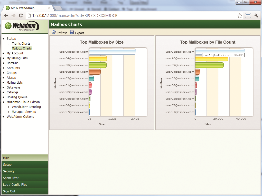
Task: Click 'user07@ssllock.com' label in Size chart
Action: pyautogui.click(x=74, y=112)
